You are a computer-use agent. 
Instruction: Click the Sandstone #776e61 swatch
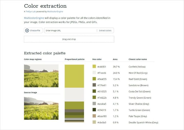coord(94,85)
